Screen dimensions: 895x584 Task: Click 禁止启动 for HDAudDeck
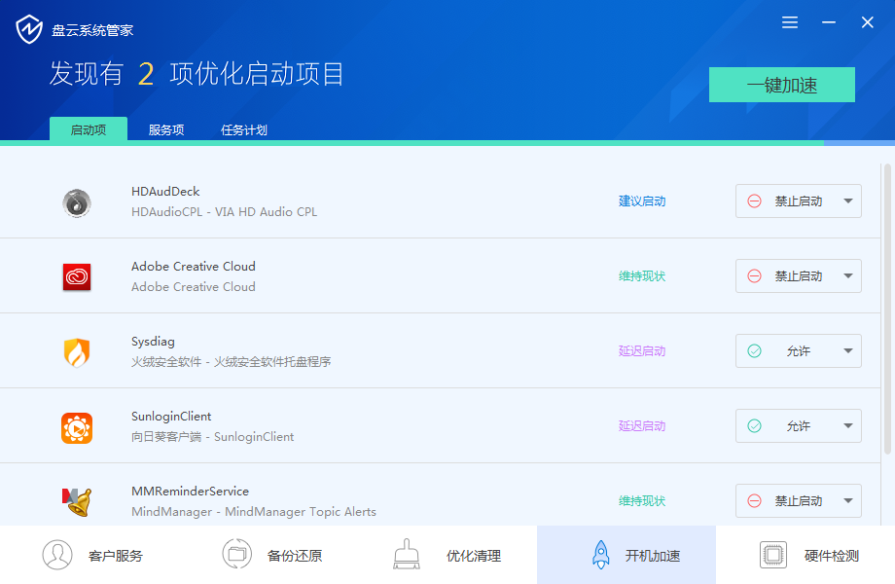[798, 201]
